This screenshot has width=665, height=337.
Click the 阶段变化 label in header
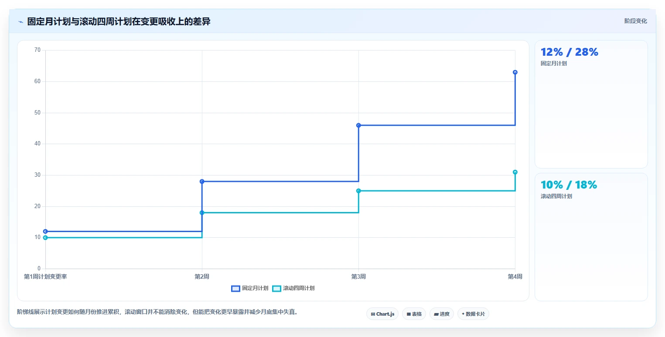point(635,21)
